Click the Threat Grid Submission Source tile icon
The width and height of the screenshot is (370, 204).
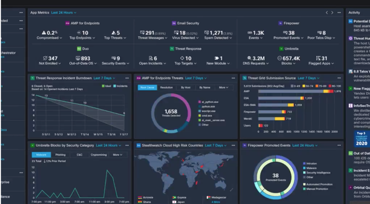click(245, 78)
